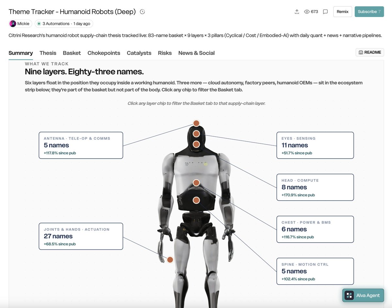392x308 pixels.
Task: Open the Basket tab
Action: click(x=72, y=53)
